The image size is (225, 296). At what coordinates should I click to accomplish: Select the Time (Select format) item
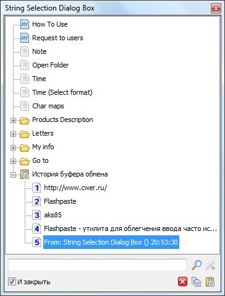pyautogui.click(x=62, y=92)
